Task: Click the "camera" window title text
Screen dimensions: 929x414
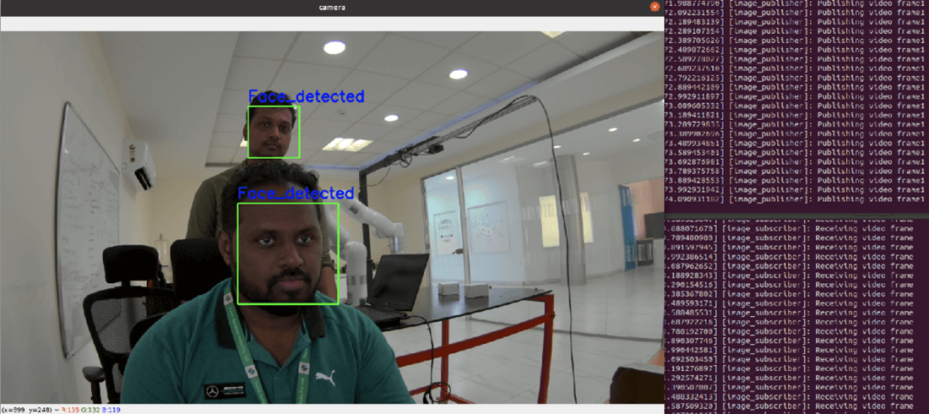Action: click(x=331, y=7)
